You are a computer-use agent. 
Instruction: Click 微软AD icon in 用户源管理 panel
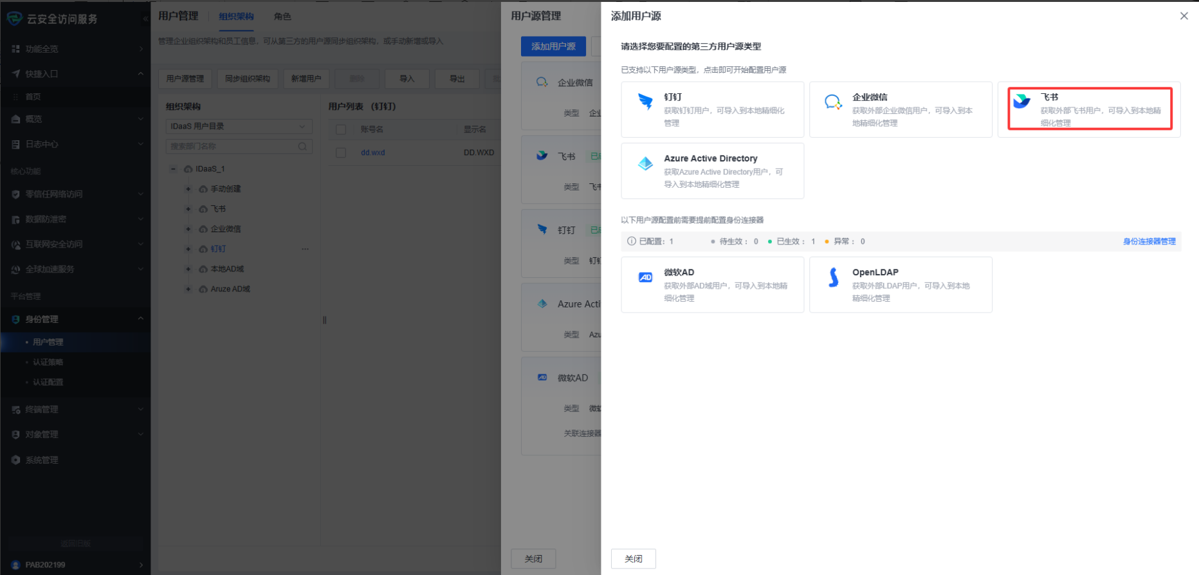tap(542, 378)
